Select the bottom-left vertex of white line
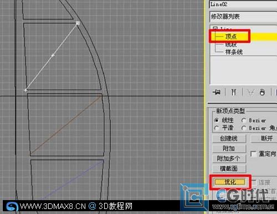Image resolution: width=277 pixels, height=214 pixels. point(25,90)
